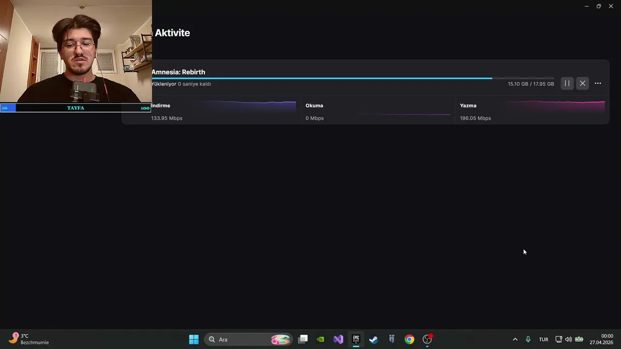621x349 pixels.
Task: Click the Okuma read speed label
Action: click(x=314, y=106)
